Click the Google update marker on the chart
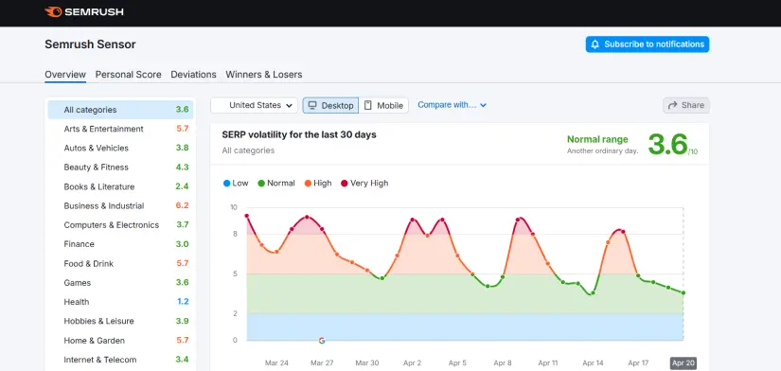This screenshot has width=781, height=371. (322, 341)
